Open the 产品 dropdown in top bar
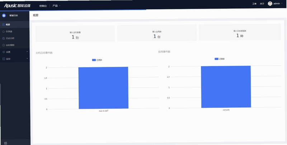 [x=56, y=6]
